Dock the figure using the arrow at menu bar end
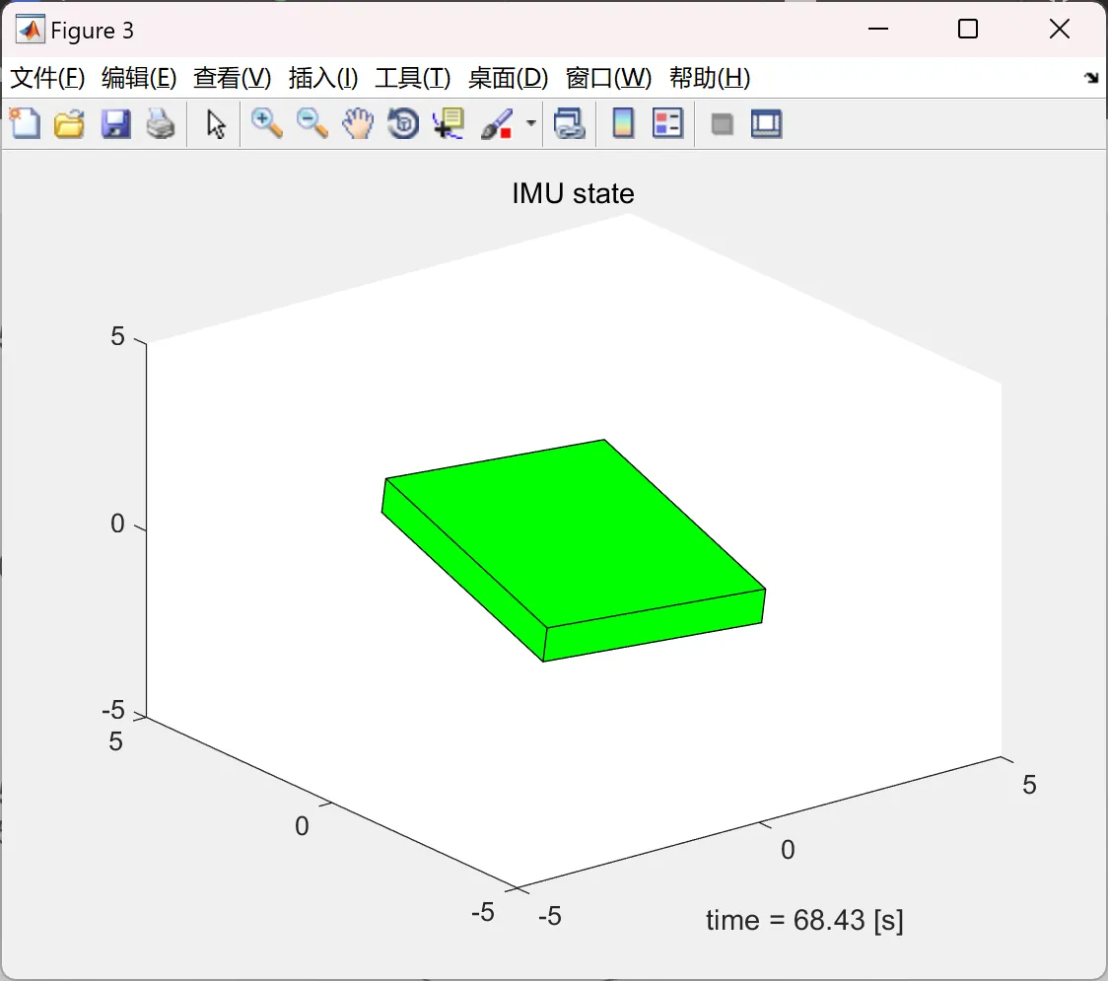This screenshot has width=1108, height=981. [x=1092, y=78]
